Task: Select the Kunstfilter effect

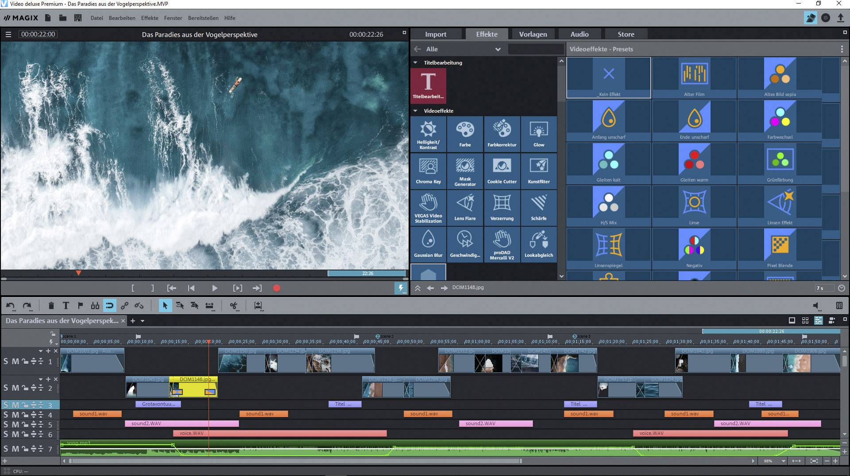Action: (539, 171)
